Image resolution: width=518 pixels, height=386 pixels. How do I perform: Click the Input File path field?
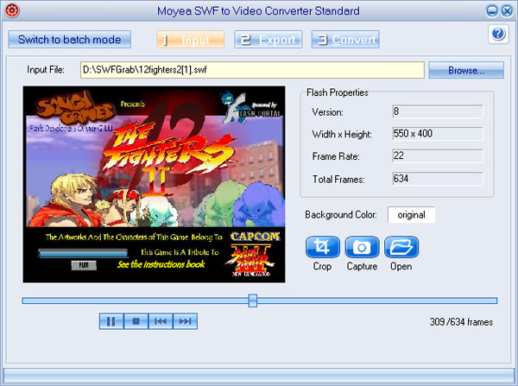tap(252, 70)
